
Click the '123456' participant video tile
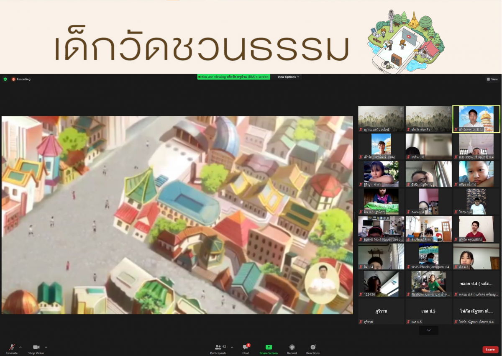381,284
